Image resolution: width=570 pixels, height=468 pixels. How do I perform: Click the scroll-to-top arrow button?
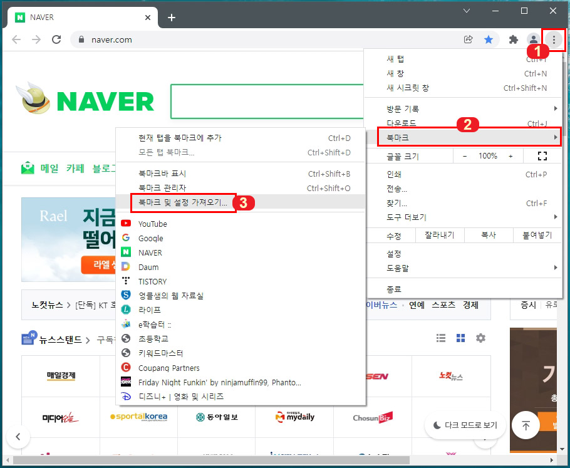pos(526,425)
